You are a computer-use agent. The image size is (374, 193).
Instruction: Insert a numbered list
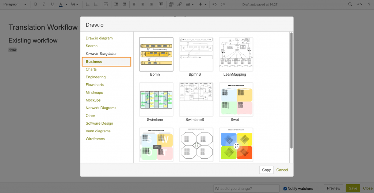(x=96, y=4)
